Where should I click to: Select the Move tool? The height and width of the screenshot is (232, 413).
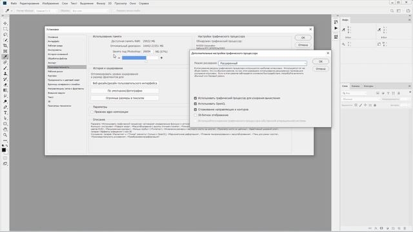(x=5, y=23)
